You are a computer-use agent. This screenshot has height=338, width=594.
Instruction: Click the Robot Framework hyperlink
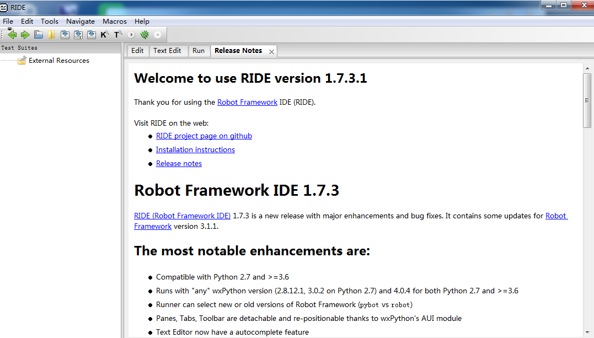tap(247, 102)
